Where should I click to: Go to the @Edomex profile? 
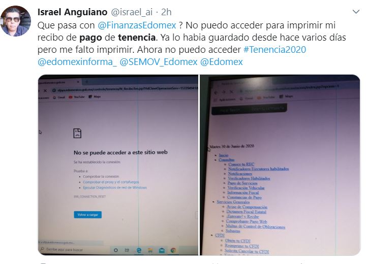click(x=222, y=62)
